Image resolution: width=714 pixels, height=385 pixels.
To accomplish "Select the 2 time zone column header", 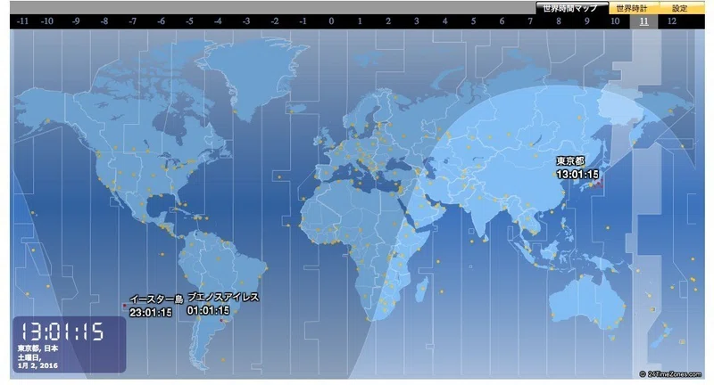I will pyautogui.click(x=388, y=21).
